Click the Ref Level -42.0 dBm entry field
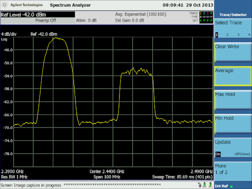The height and width of the screenshot is (189, 252). point(38,15)
